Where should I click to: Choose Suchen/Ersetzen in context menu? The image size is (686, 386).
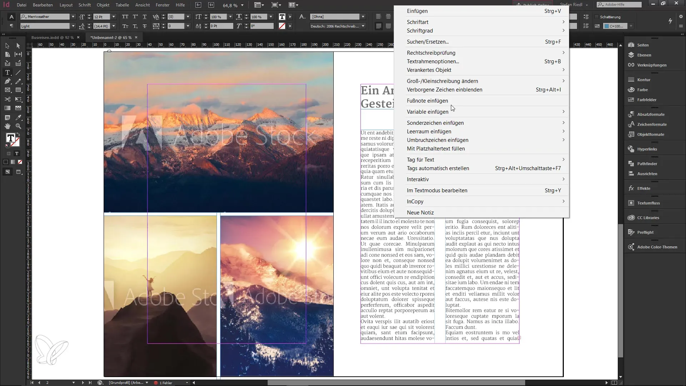[481, 42]
